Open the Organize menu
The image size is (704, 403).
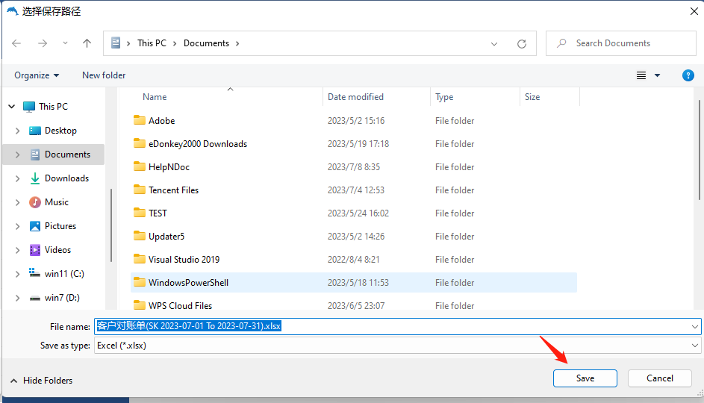(x=37, y=75)
